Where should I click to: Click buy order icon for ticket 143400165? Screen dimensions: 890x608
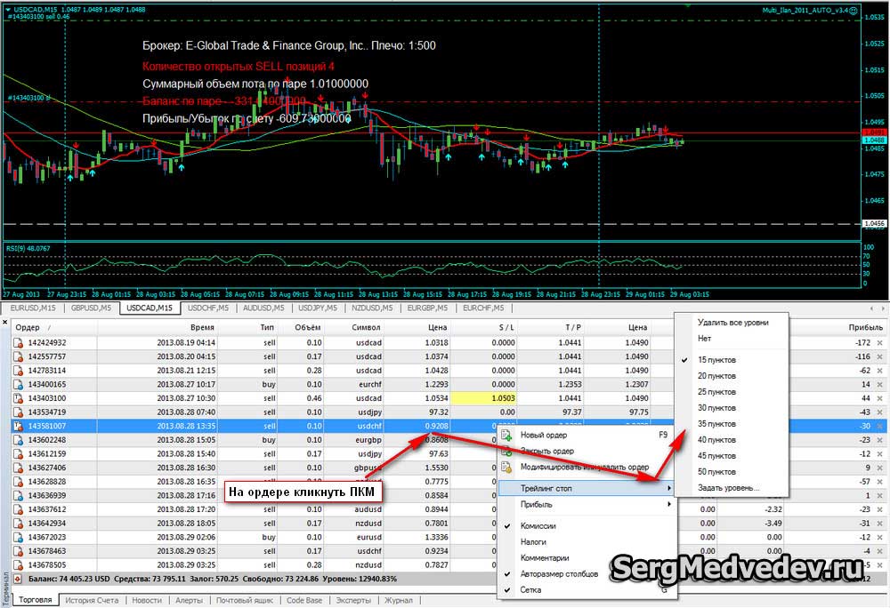pyautogui.click(x=18, y=384)
